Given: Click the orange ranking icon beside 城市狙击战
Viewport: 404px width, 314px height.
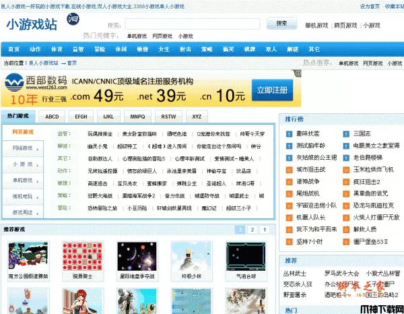Looking at the screenshot, I should (289, 170).
